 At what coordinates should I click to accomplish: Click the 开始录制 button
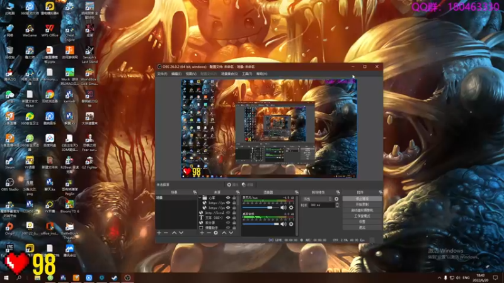coord(362,204)
